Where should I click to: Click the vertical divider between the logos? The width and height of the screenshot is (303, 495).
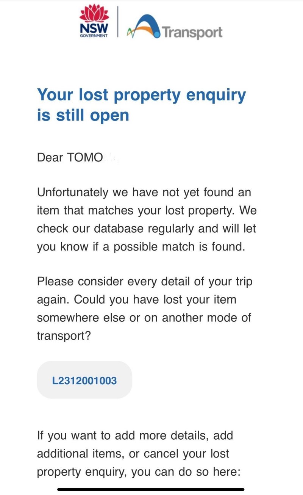click(118, 22)
